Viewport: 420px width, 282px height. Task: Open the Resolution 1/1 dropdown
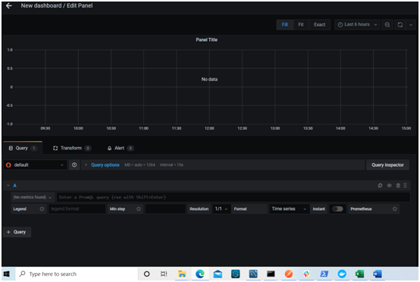point(221,209)
